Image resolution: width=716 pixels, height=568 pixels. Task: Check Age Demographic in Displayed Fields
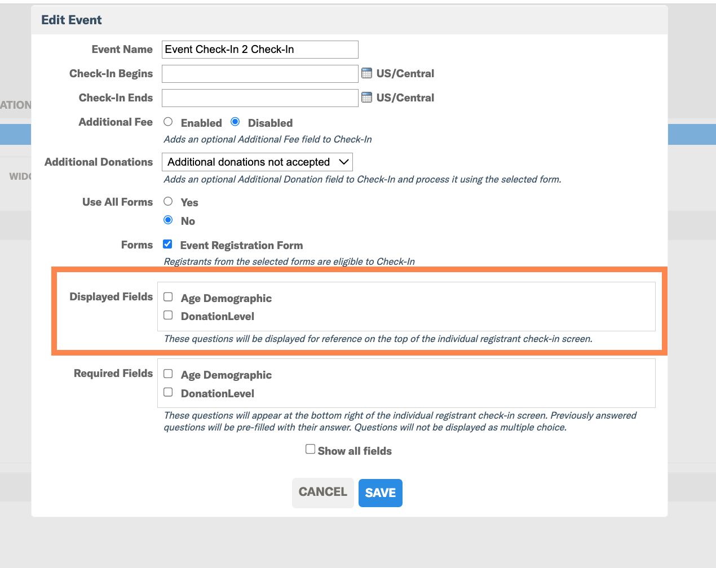pos(168,297)
